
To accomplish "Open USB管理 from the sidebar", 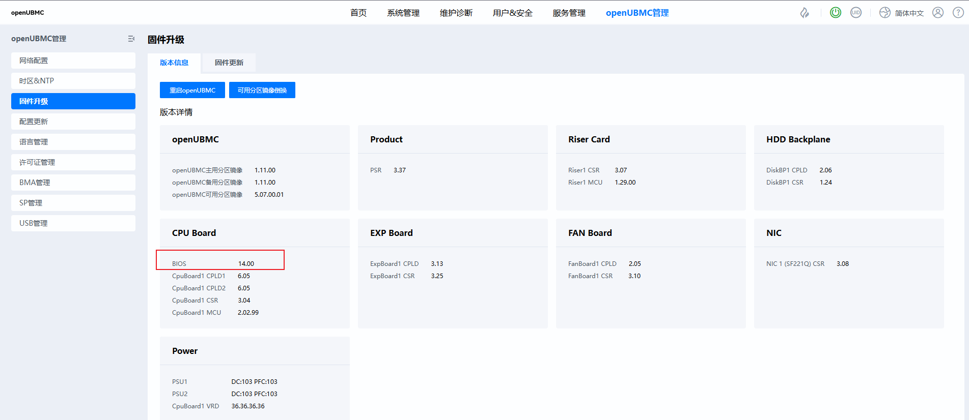I will tap(73, 223).
